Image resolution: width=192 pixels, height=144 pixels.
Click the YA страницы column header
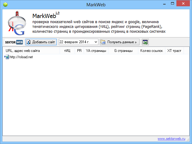pos(96,51)
